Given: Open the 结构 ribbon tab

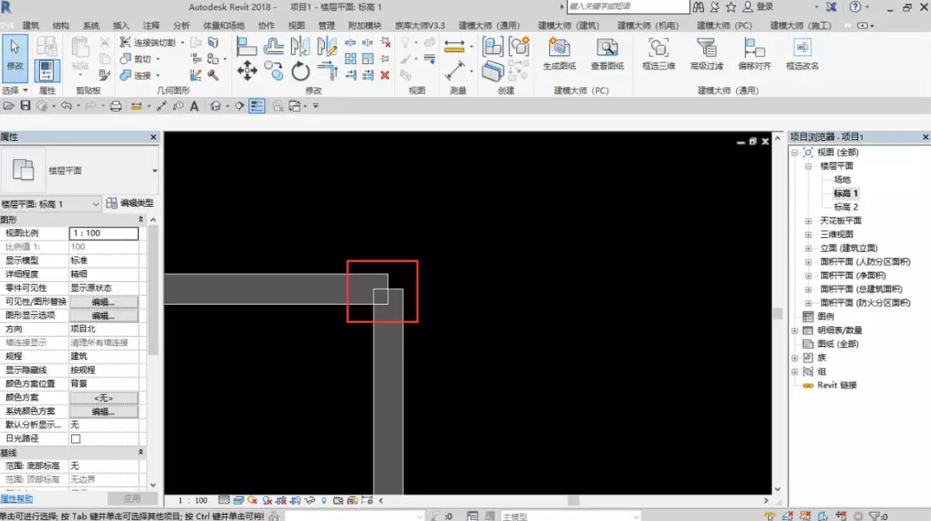Looking at the screenshot, I should coord(61,25).
